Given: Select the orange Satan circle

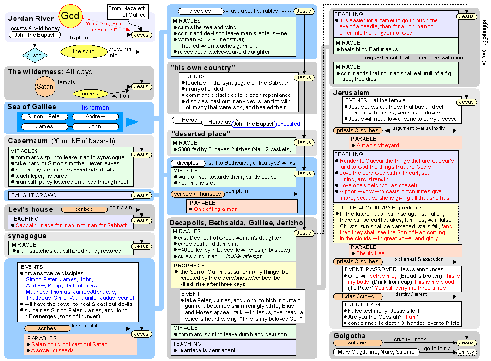Looking at the screenshot, I should (x=45, y=87).
